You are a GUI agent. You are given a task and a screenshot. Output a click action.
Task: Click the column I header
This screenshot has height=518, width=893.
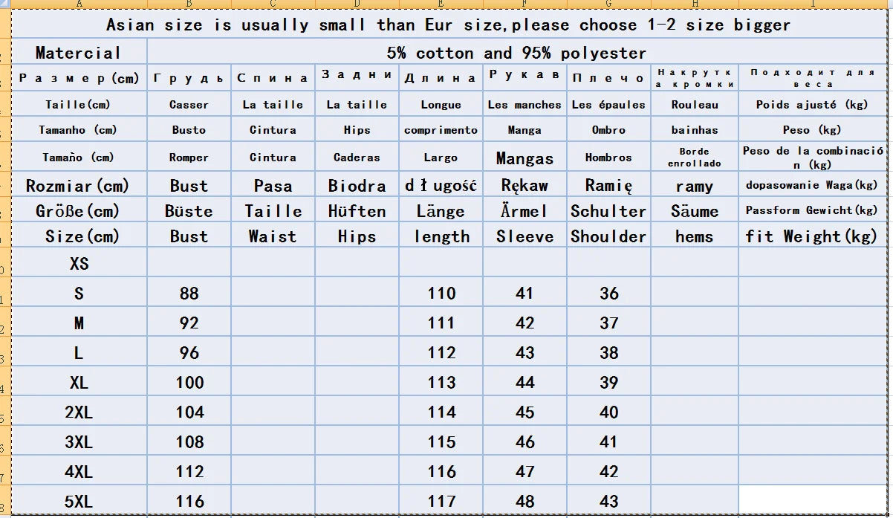[813, 4]
